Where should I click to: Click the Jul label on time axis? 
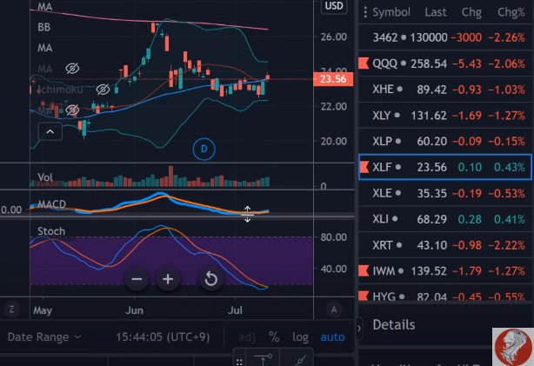coord(236,310)
